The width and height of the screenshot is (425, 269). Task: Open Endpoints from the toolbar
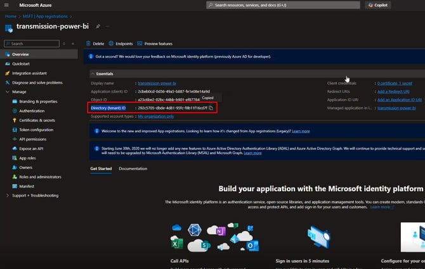click(x=121, y=44)
